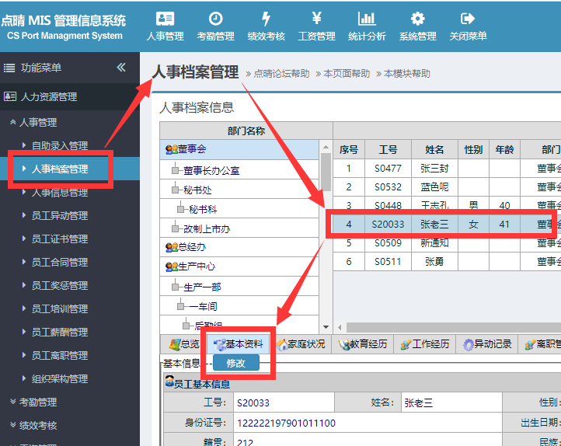Screen dimensions: 561x446
Task: Click the 工资管理 yen icon
Action: (x=316, y=19)
